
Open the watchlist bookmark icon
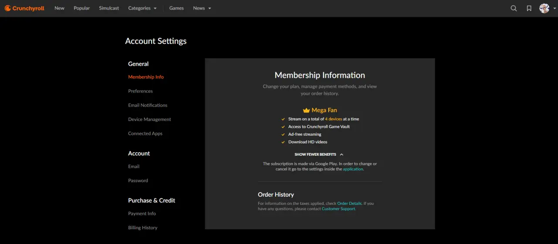(x=529, y=8)
